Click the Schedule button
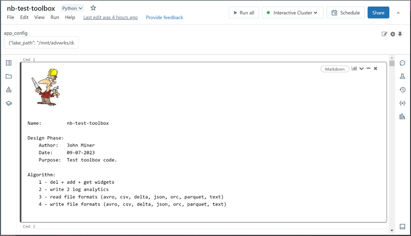Screen dimensions: 411x236 345,13
